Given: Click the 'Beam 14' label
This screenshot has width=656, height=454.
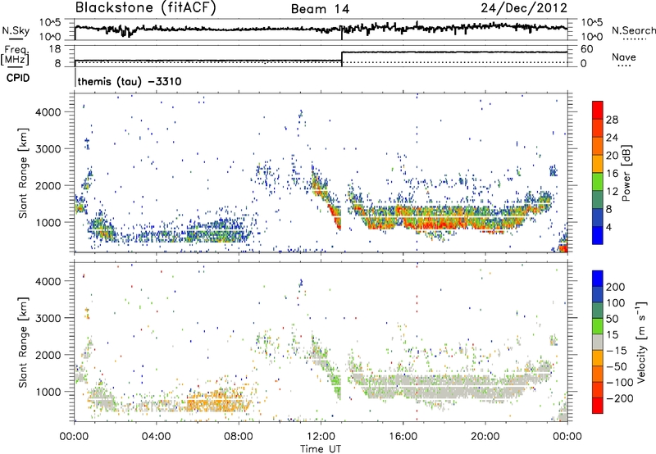Looking at the screenshot, I should pos(320,9).
